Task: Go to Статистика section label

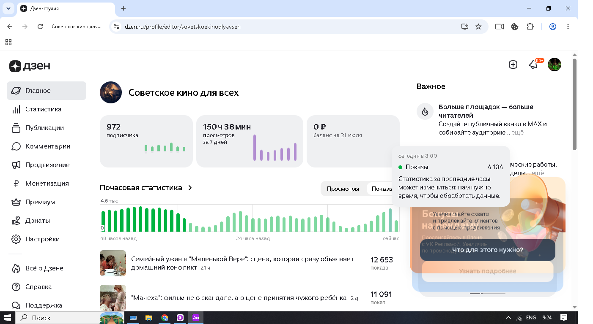Action: click(43, 109)
